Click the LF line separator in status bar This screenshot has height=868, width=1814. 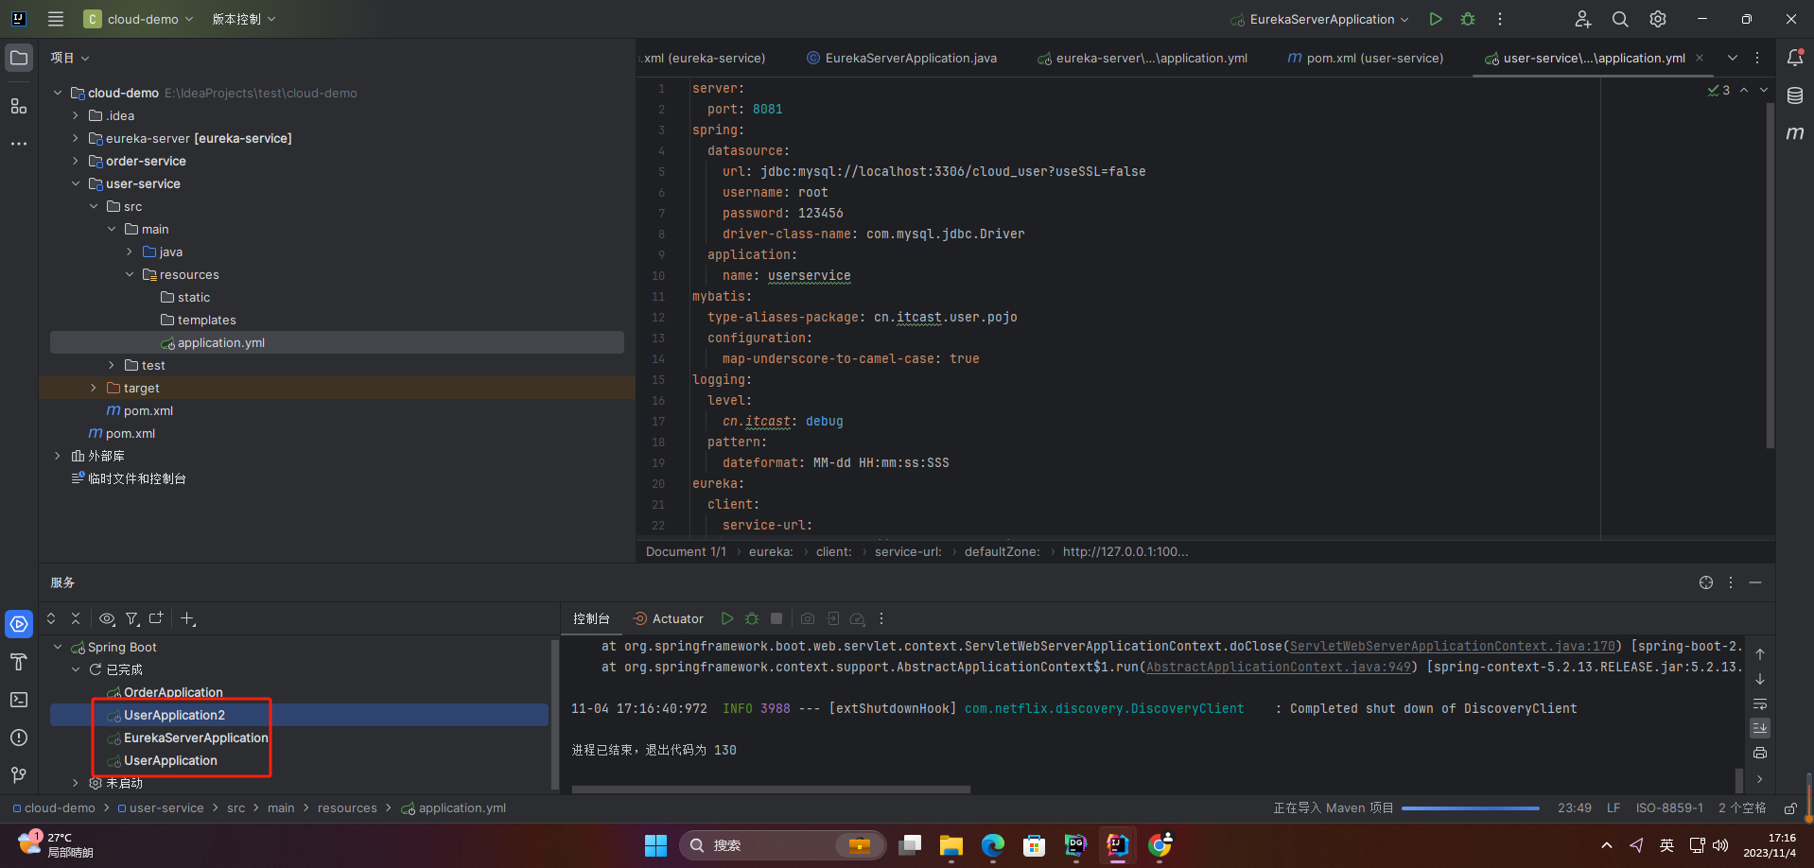coord(1613,808)
